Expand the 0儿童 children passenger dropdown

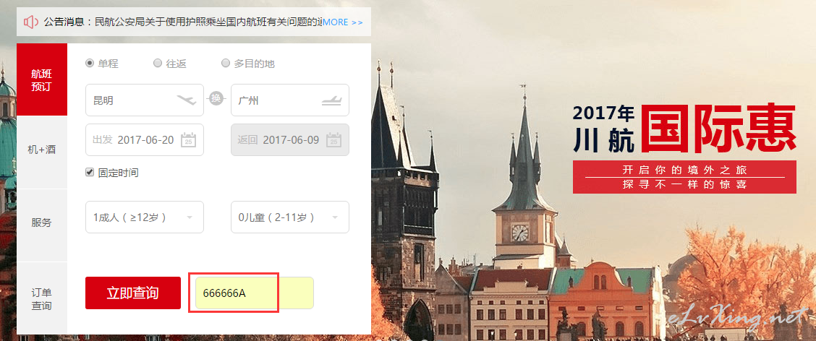pos(290,217)
